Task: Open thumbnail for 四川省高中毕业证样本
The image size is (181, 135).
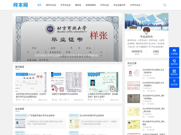Action: [x=134, y=124]
